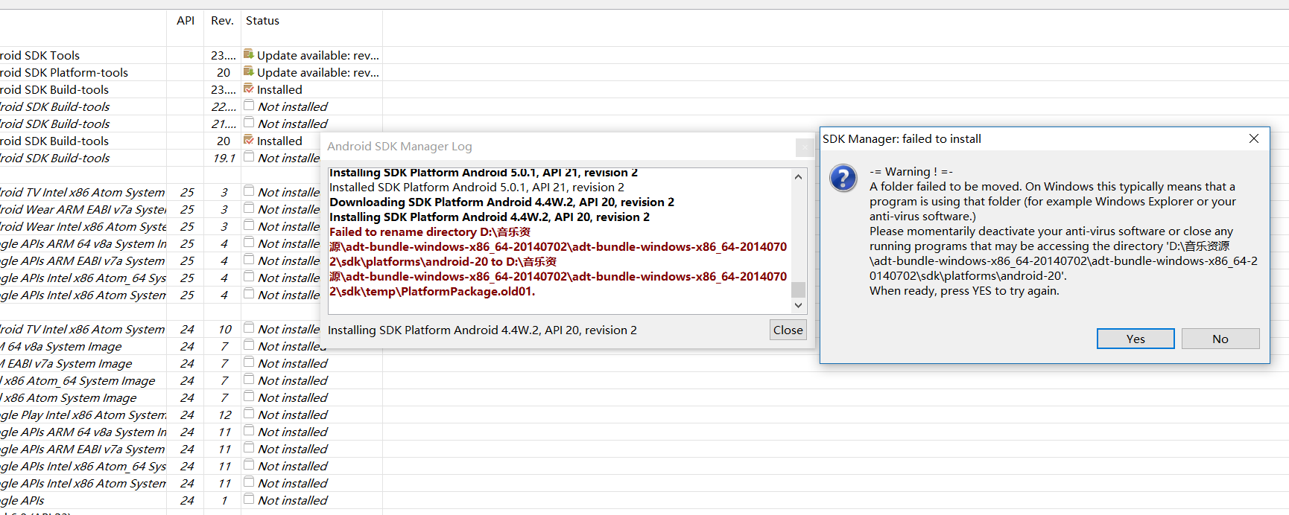Click status icon for API 24 x86 Atom_64 System Image rev 7

[249, 380]
